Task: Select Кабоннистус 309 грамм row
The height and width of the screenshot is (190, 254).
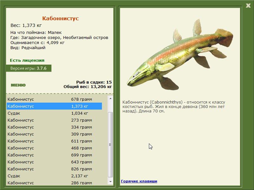Action: [54, 134]
